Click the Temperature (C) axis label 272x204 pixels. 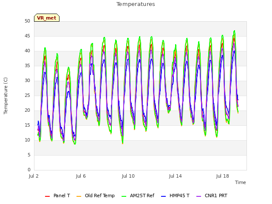coord(6,96)
